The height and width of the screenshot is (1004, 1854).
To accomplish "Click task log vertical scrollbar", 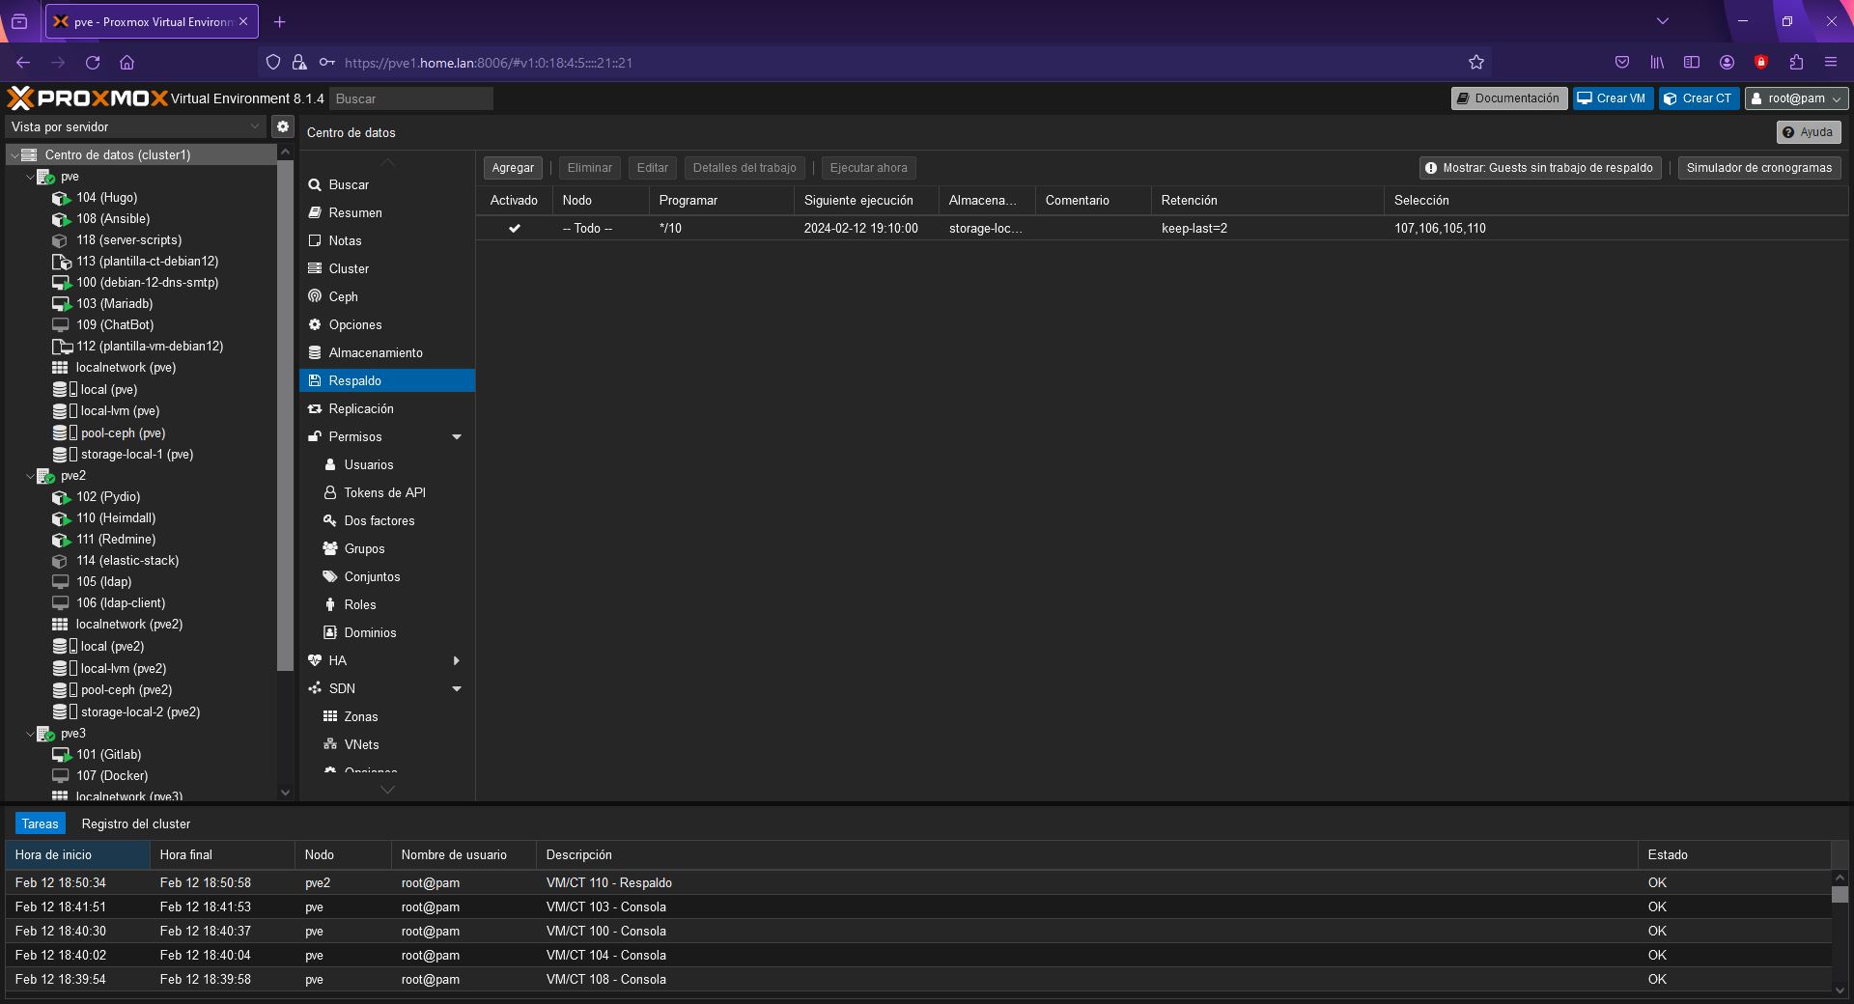I will click(x=1840, y=895).
